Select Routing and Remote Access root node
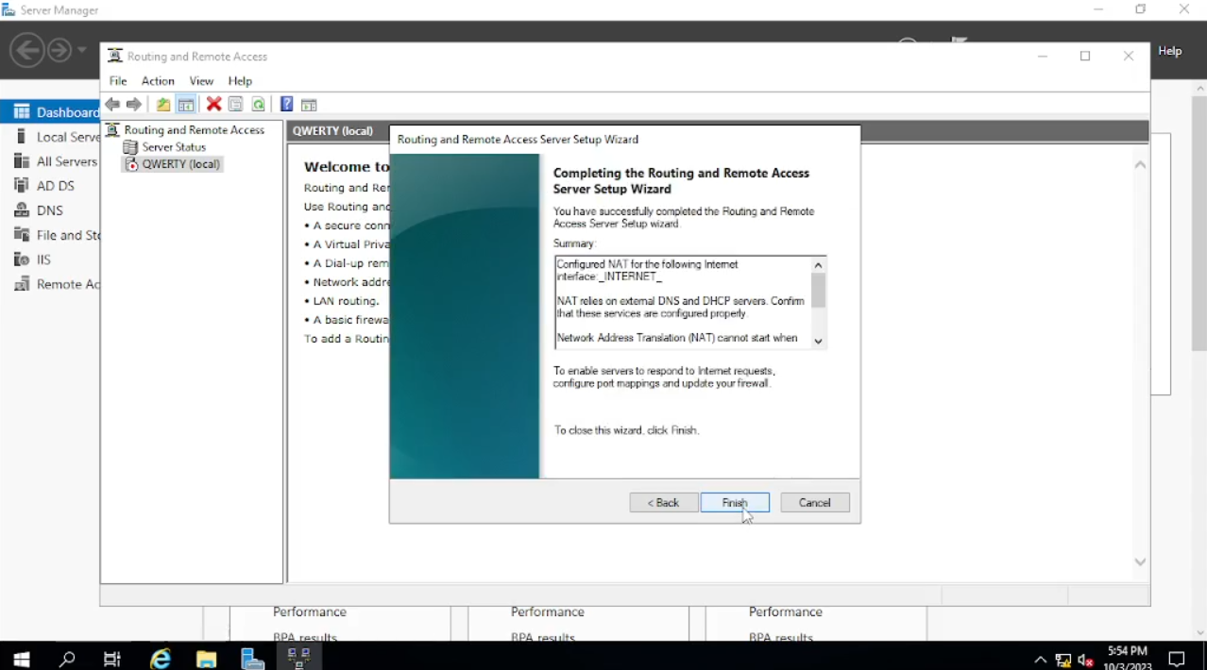Image resolution: width=1207 pixels, height=670 pixels. click(x=194, y=130)
